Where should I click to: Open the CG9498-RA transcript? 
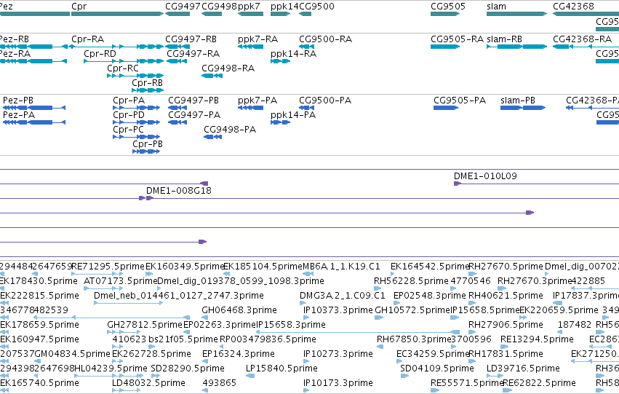point(212,76)
